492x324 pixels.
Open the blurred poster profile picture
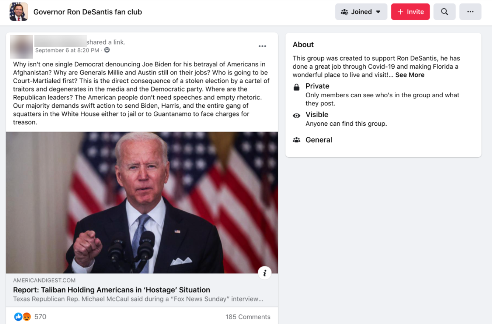(x=21, y=47)
